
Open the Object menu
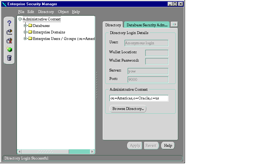tap(63, 12)
